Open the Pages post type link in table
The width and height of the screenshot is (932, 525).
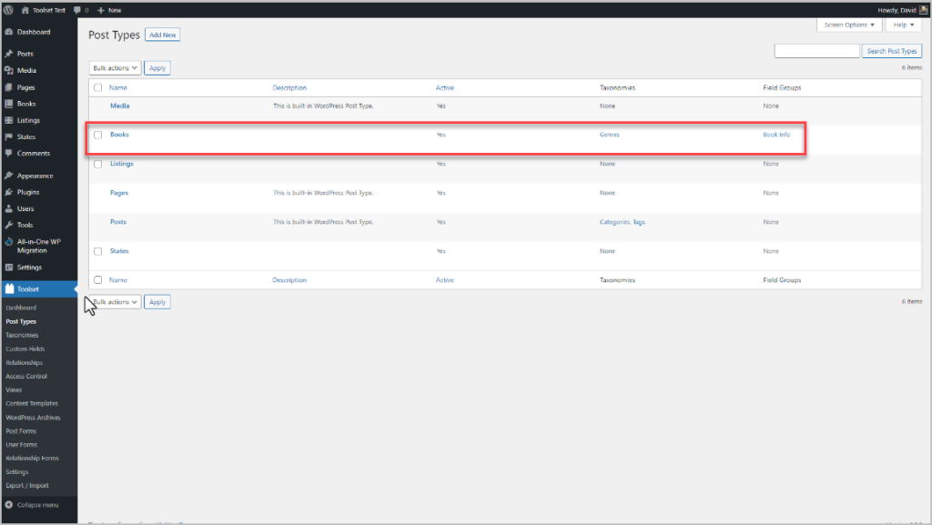pos(119,192)
